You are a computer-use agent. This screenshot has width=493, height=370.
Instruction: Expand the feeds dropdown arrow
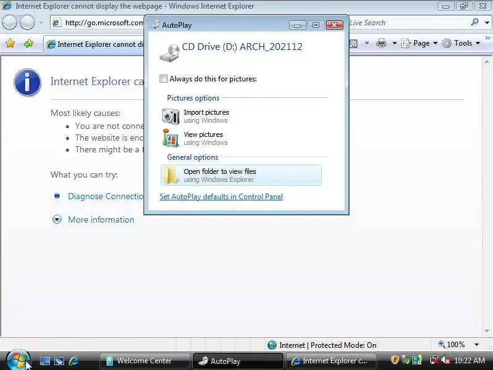367,43
